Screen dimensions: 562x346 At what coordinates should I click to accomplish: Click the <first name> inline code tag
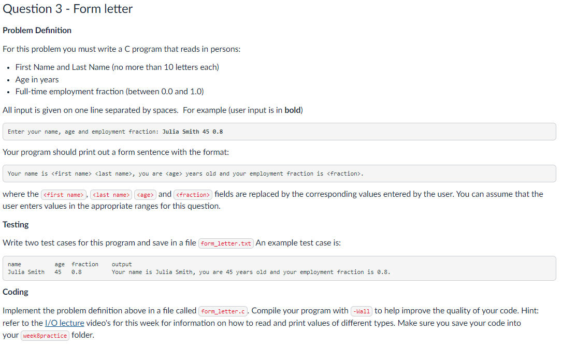pyautogui.click(x=63, y=195)
